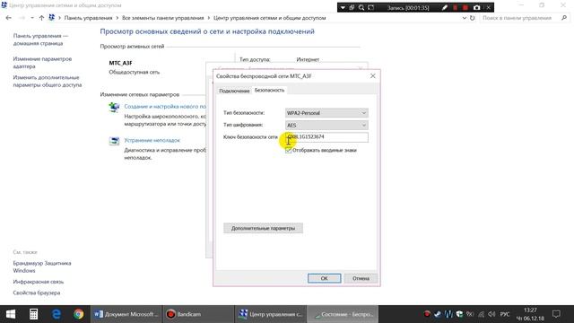This screenshot has height=323, width=574.
Task: Click 'Устранение неполадок' link
Action: [152, 140]
